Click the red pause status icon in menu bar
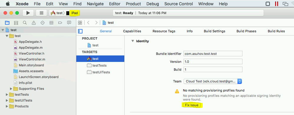 (277, 4)
